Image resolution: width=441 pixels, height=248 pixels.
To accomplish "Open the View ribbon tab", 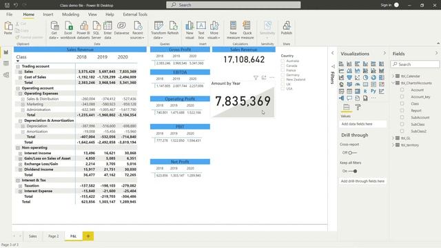I will [92, 14].
